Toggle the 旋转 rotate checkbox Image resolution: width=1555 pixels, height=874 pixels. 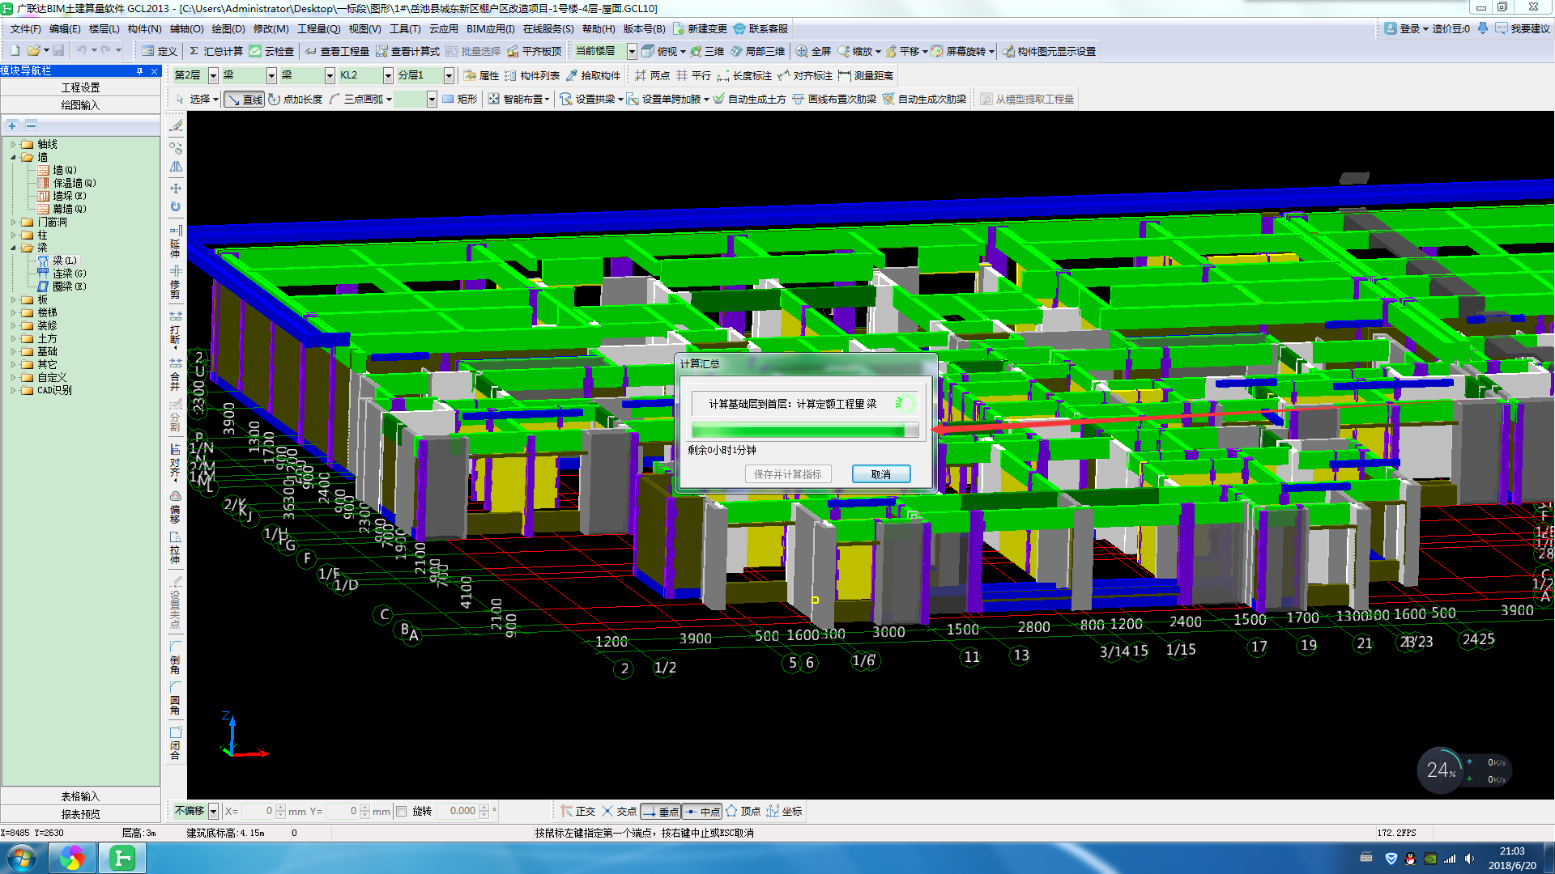(x=401, y=811)
